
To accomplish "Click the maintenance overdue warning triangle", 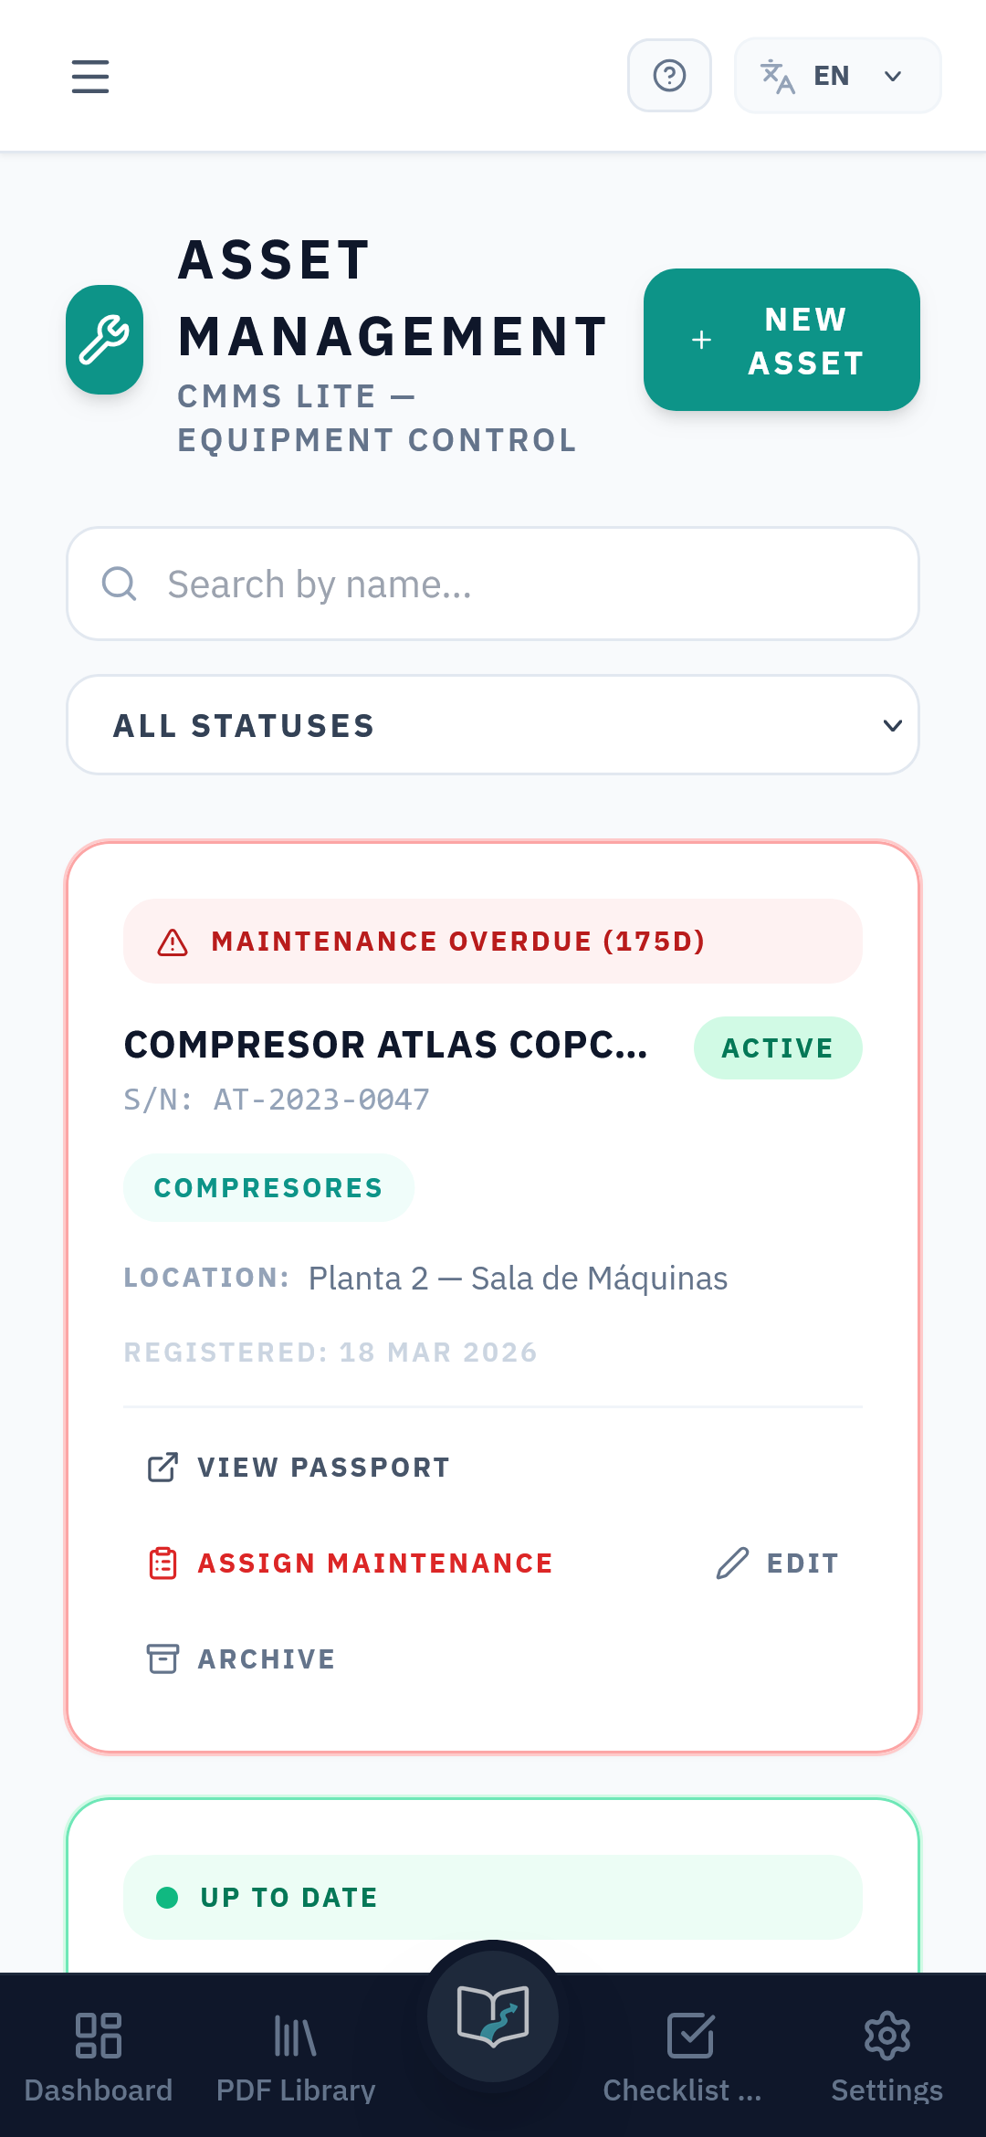I will coord(173,941).
